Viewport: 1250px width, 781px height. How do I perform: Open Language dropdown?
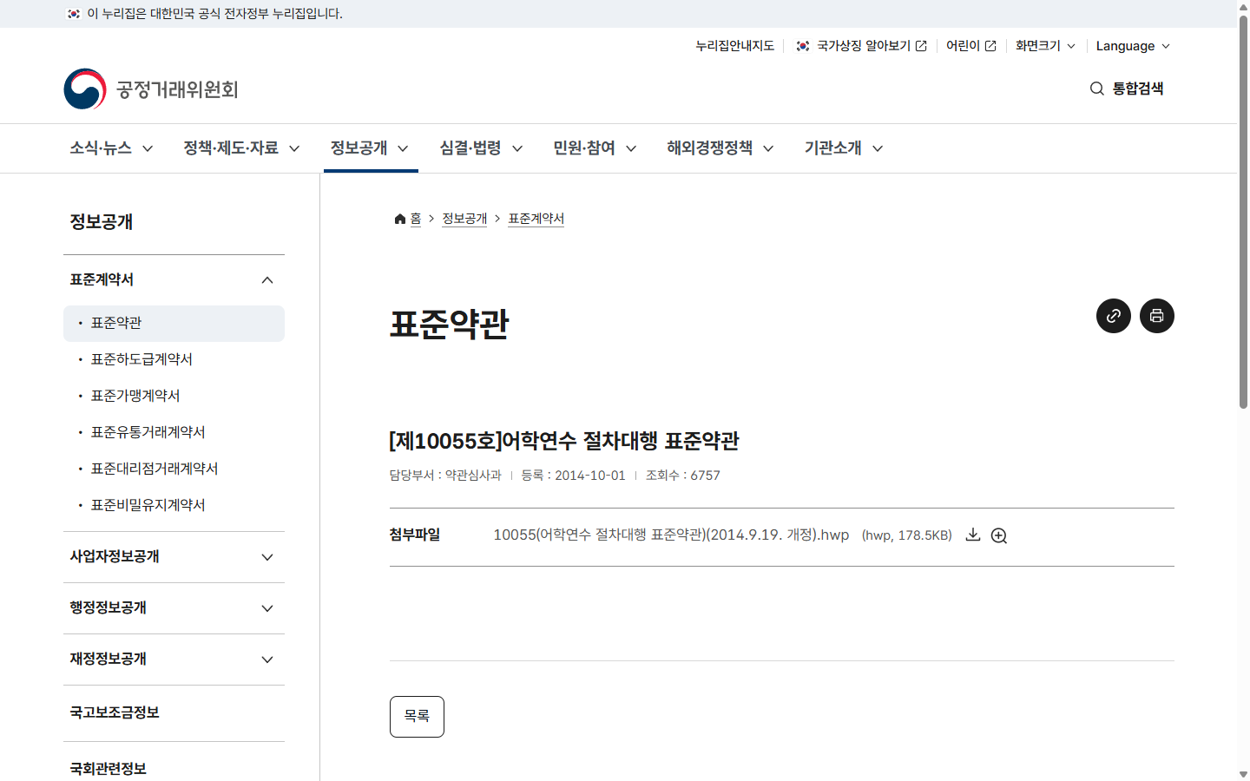[x=1133, y=46]
